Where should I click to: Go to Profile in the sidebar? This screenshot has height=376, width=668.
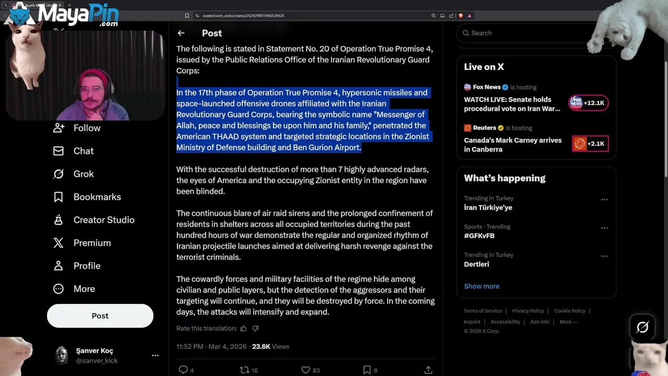coord(77,266)
